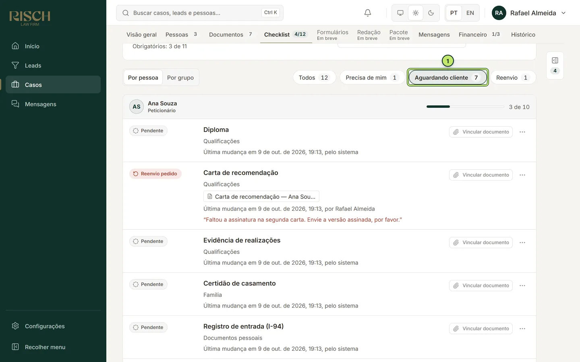Open Rafael Almeida user menu
This screenshot has height=362, width=580.
tap(529, 13)
